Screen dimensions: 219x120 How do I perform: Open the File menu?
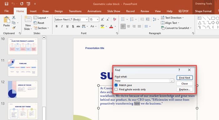[x=7, y=11]
